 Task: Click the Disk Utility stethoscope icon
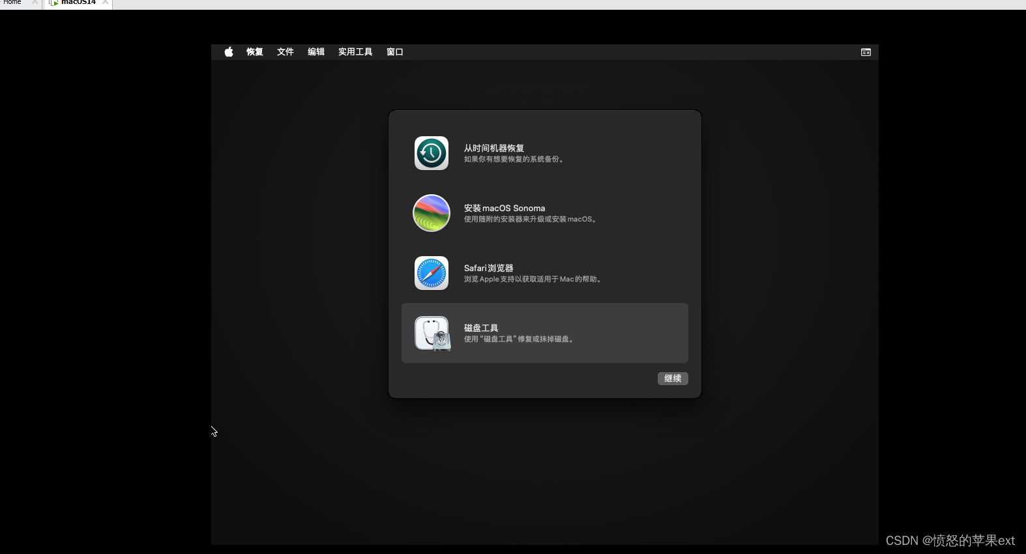tap(433, 334)
